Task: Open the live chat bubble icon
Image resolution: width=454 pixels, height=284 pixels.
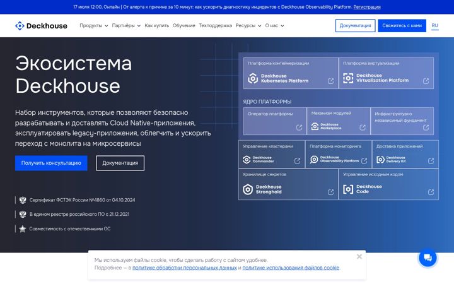Action: click(428, 257)
